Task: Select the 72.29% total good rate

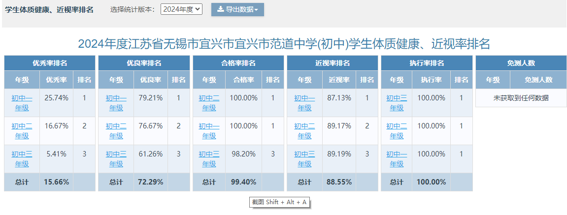Action: tap(151, 182)
